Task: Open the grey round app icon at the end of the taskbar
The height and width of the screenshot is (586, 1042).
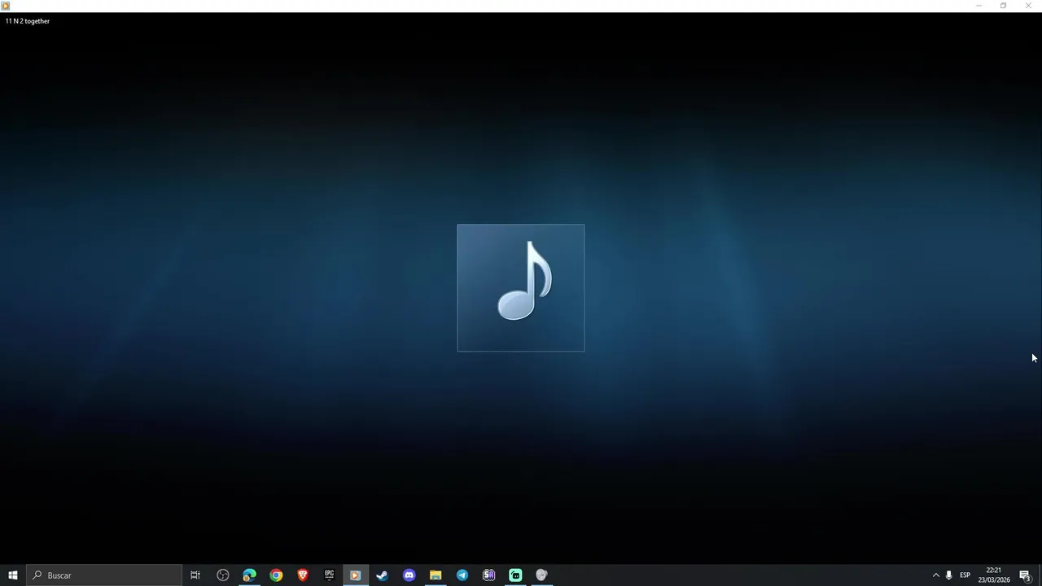Action: point(541,575)
